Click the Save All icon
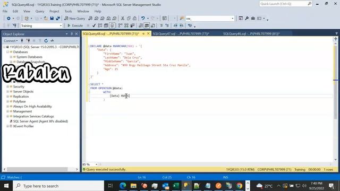This screenshot has width=340, height=191. [58, 19]
